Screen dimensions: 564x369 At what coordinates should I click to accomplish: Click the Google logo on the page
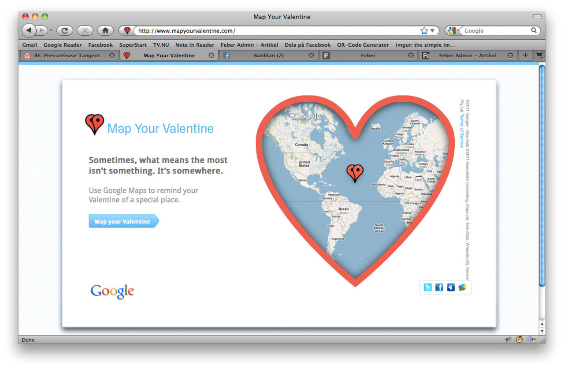point(112,291)
